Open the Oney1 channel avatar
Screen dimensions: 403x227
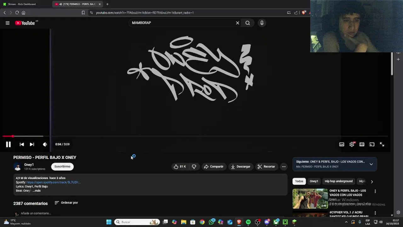18,166
